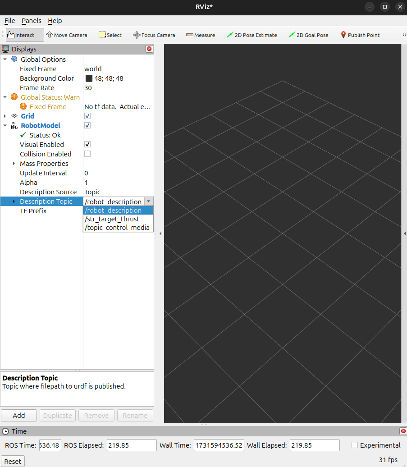Click the Frame Rate value 30
The width and height of the screenshot is (407, 467).
(x=88, y=88)
